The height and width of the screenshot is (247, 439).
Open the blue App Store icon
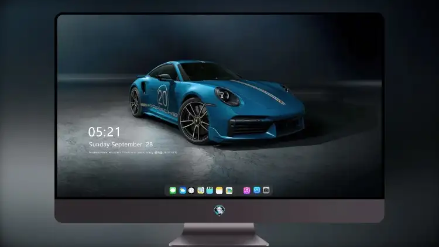[257, 190]
